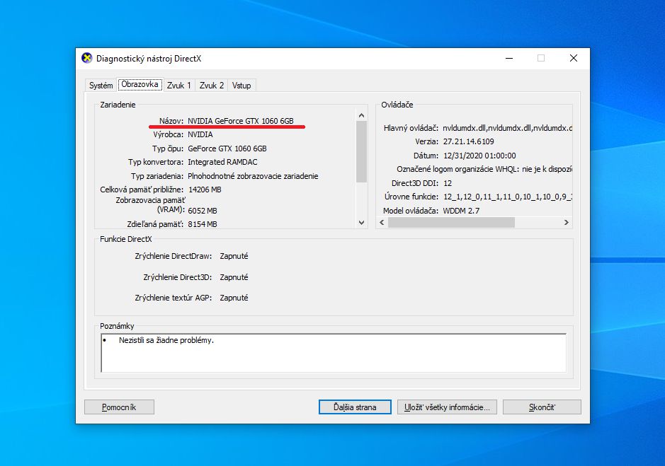Screen dimensions: 665x466
Task: Click the value 14206 MB
Action: (205, 190)
